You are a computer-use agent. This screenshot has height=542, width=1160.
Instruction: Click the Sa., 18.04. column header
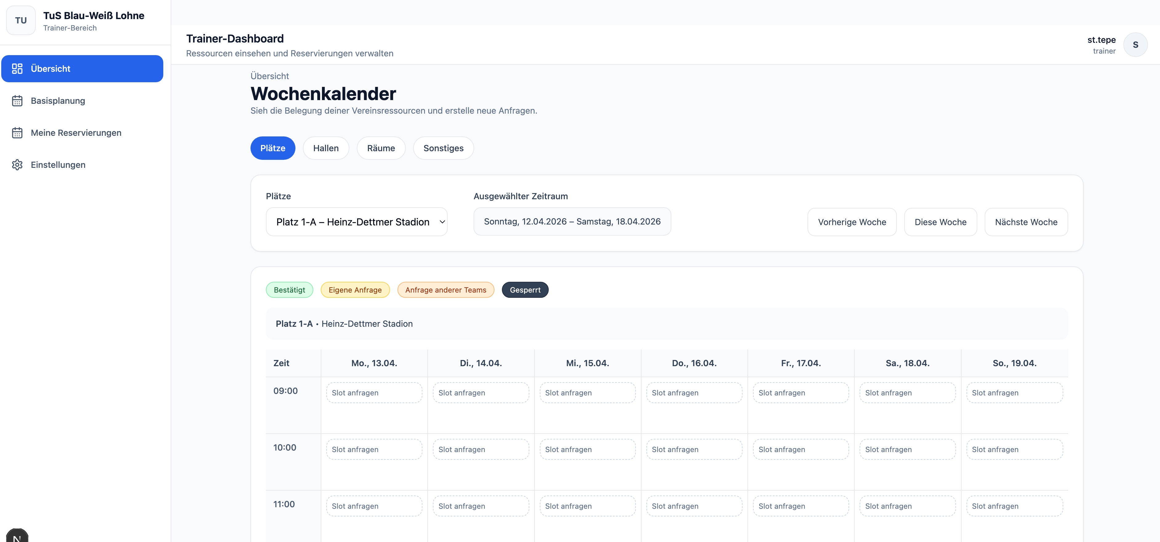coord(908,363)
